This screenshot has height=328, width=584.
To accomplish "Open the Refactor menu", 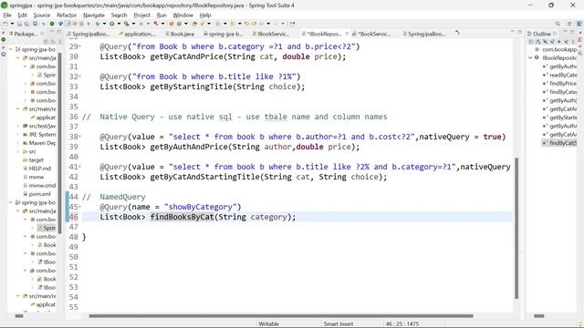I will click(x=67, y=15).
